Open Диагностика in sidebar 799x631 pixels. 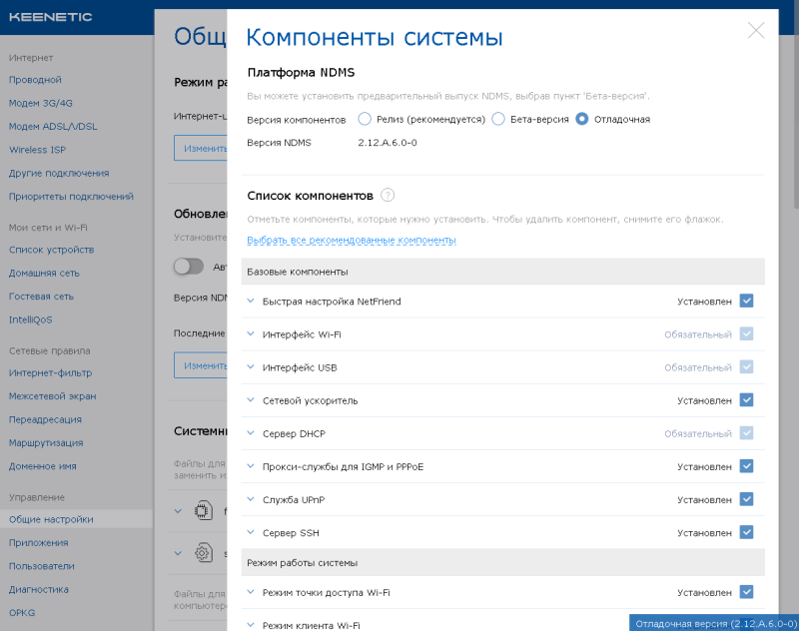pos(39,590)
